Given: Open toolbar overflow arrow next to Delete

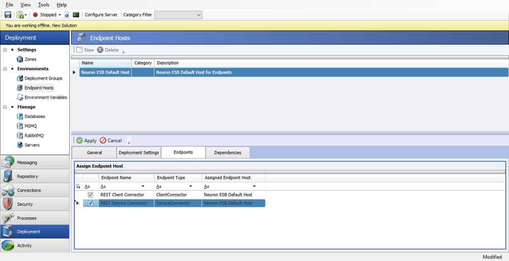Looking at the screenshot, I should (123, 51).
